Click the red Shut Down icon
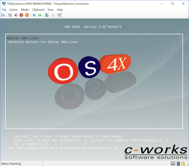This screenshot has width=189, height=166. click(21, 15)
